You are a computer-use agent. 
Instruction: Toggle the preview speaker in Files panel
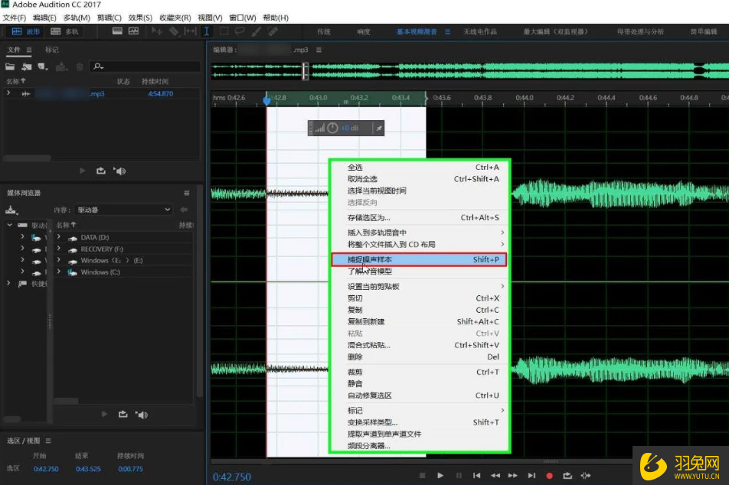click(121, 170)
